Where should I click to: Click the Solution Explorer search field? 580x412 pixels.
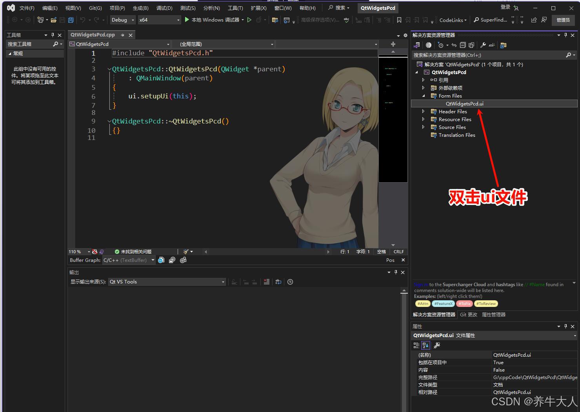(x=488, y=55)
